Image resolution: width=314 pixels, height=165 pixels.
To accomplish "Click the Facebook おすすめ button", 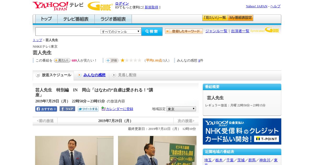I will [46, 109].
